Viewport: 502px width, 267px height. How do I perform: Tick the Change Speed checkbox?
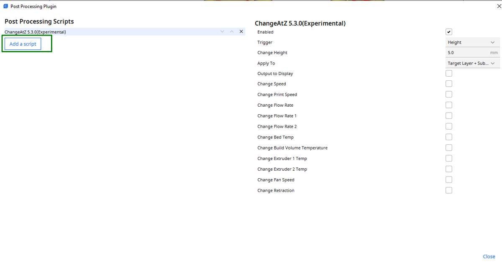point(449,84)
